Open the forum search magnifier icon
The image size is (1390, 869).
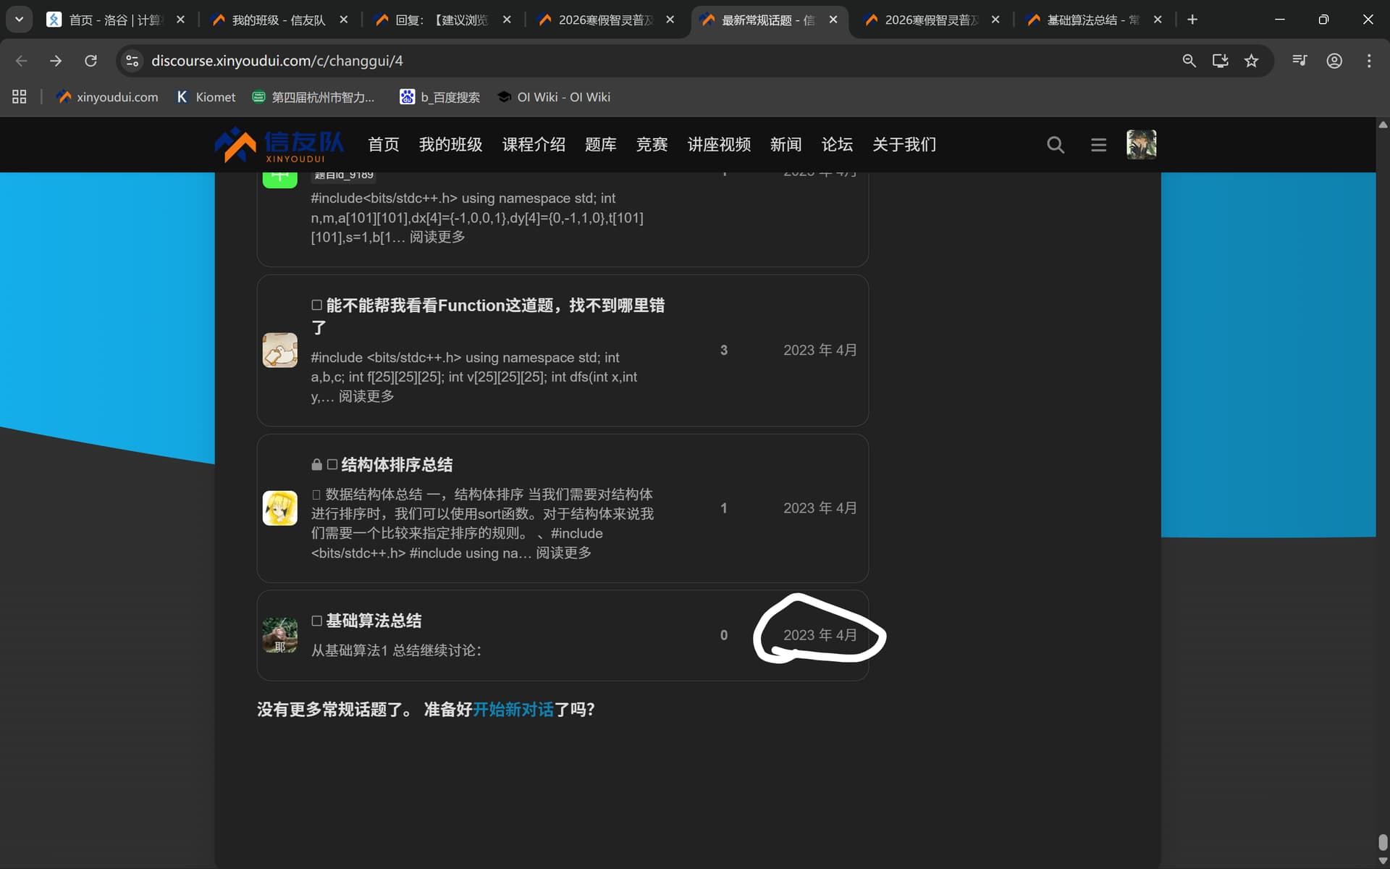pyautogui.click(x=1056, y=144)
